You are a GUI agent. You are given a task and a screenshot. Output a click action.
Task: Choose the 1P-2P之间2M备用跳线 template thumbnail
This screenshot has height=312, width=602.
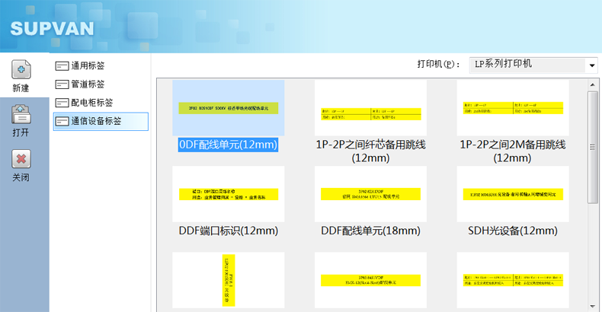tap(512, 108)
